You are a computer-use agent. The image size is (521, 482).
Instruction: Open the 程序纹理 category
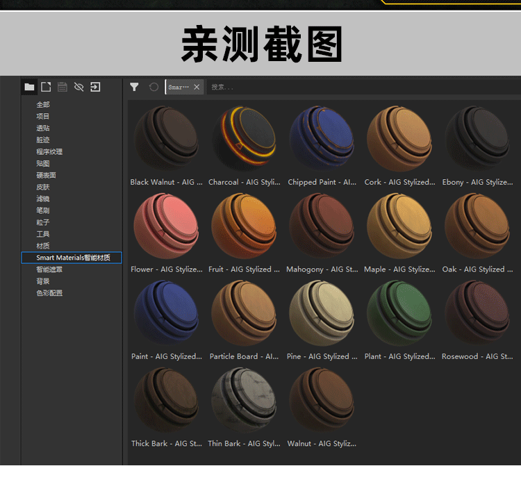(49, 152)
